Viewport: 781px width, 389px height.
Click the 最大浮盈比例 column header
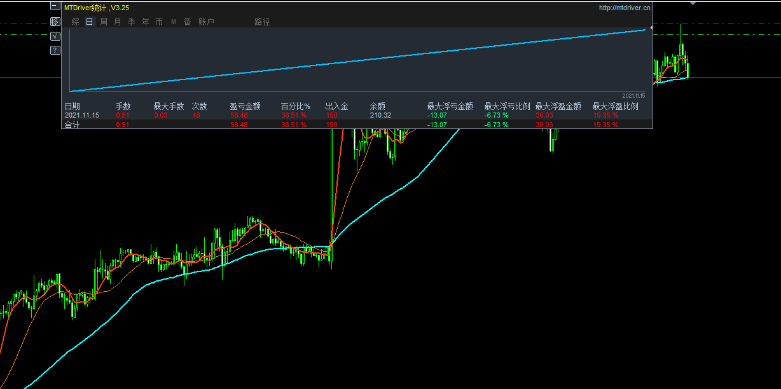tap(616, 106)
